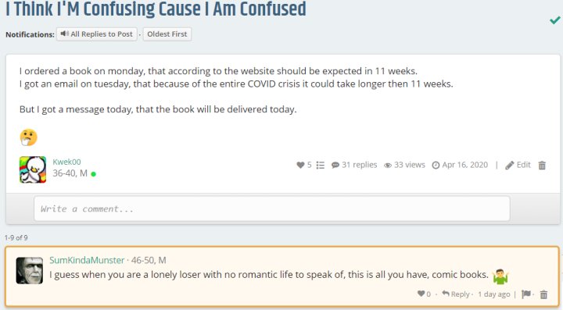Like SumKindaMunster's comment with the heart
This screenshot has width=563, height=310.
coord(421,294)
